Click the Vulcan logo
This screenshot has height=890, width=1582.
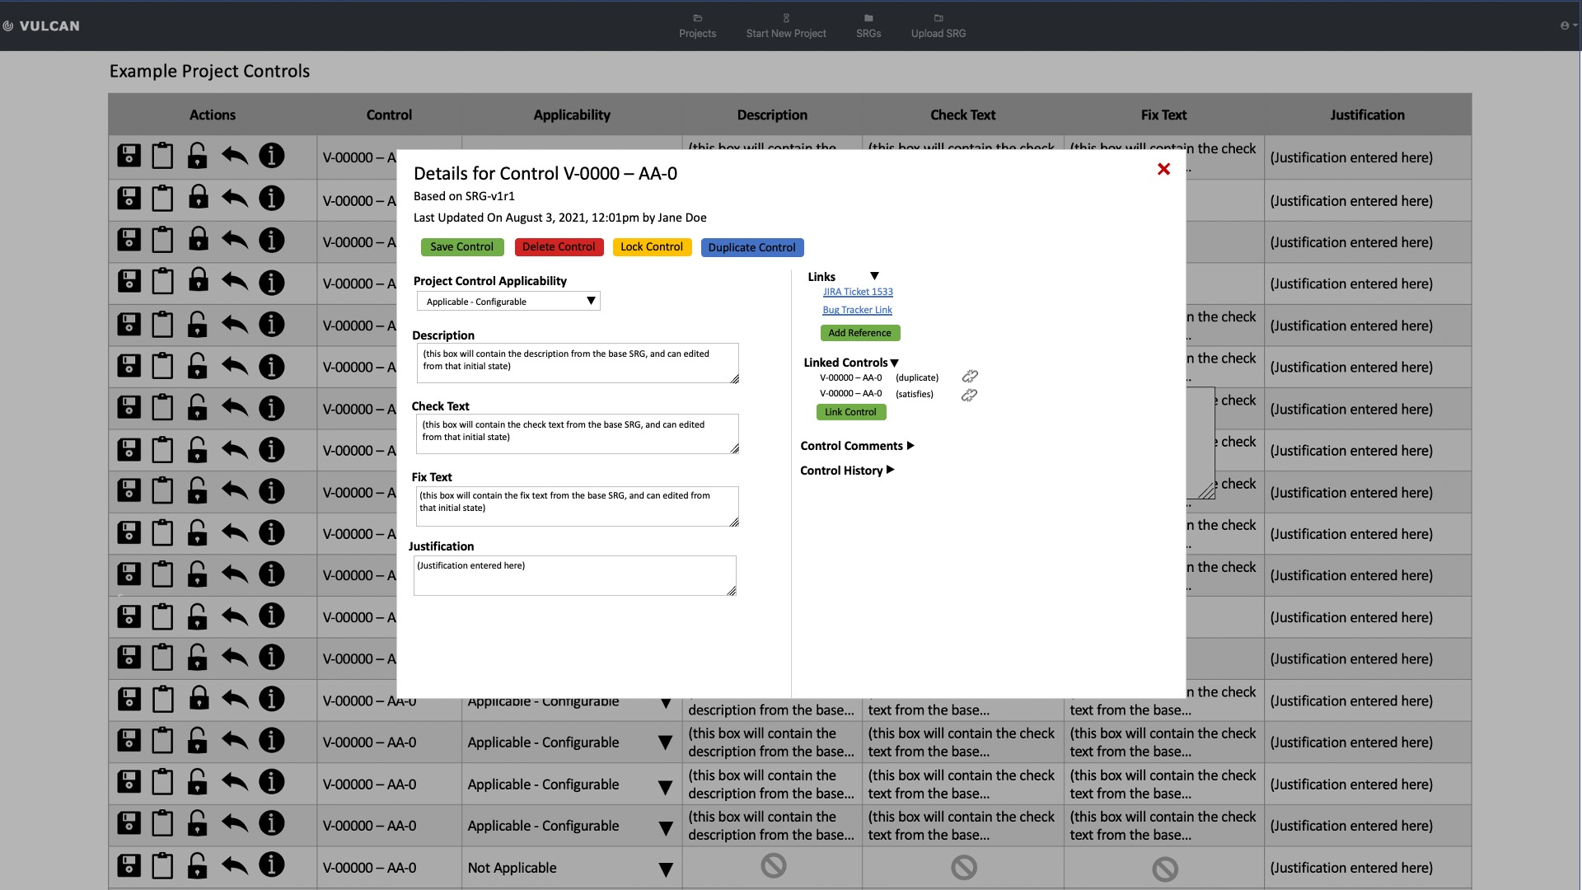pos(42,26)
